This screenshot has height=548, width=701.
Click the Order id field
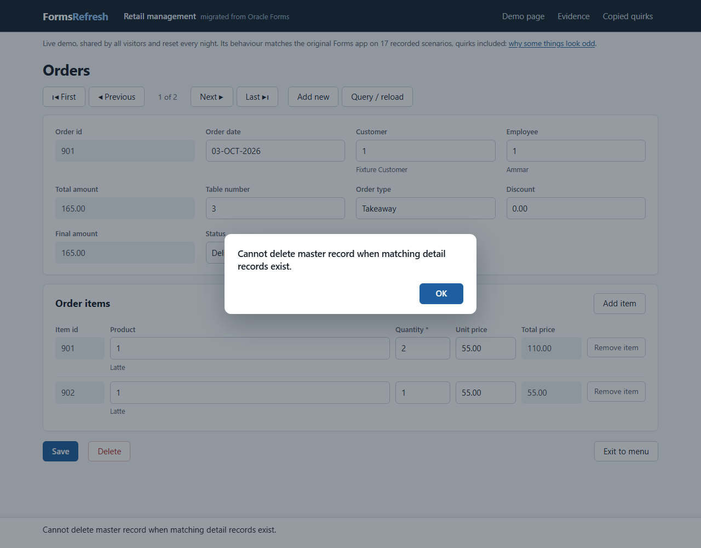[x=125, y=151]
